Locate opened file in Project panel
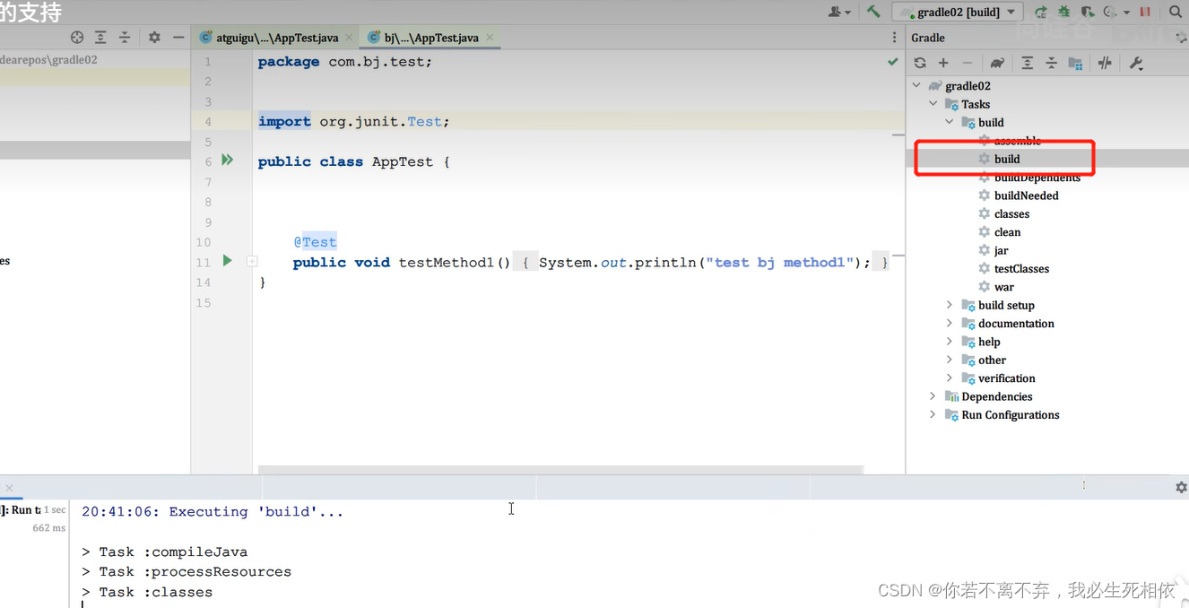Viewport: 1189px width, 608px height. tap(77, 37)
